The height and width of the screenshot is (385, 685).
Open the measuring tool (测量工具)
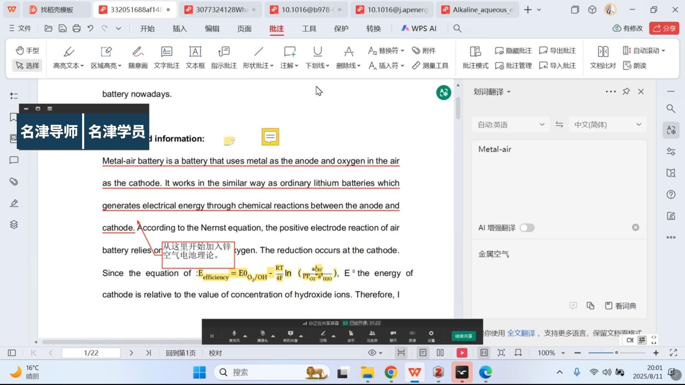(430, 66)
